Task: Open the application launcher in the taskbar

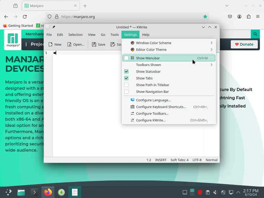Action: pyautogui.click(x=8, y=192)
